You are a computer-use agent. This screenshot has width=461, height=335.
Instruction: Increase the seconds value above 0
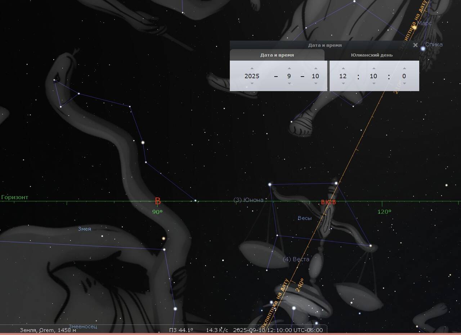click(404, 68)
